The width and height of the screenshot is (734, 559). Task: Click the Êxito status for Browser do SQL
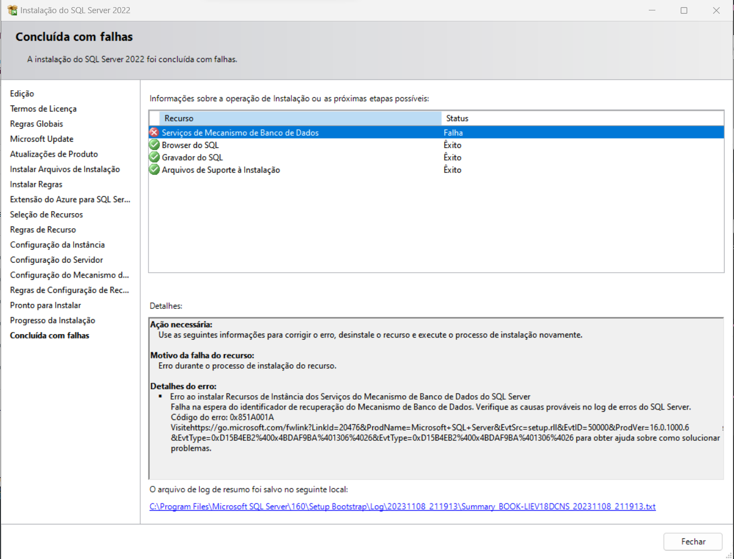tap(452, 145)
